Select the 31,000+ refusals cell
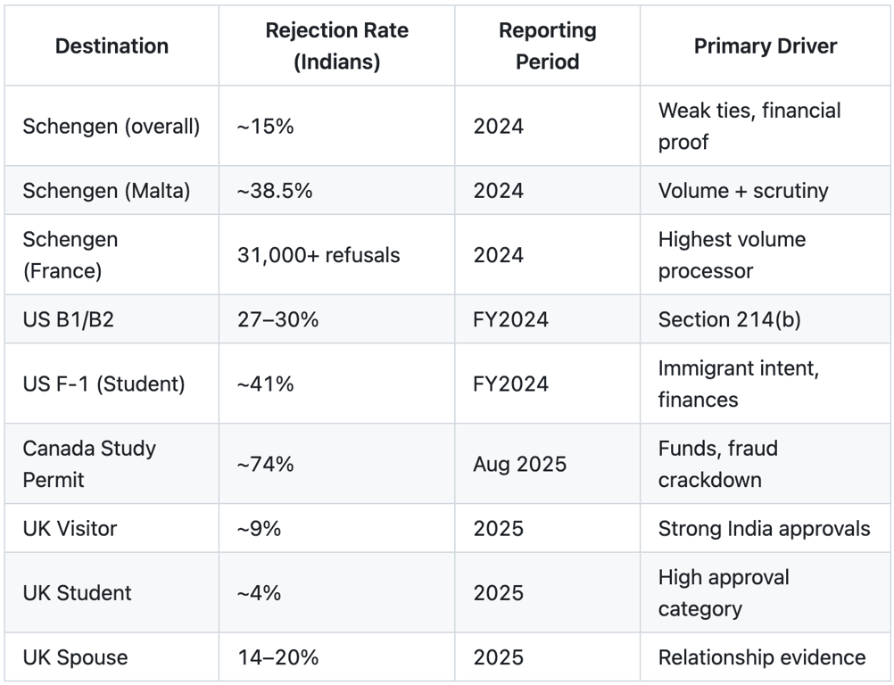894x685 pixels. [337, 255]
